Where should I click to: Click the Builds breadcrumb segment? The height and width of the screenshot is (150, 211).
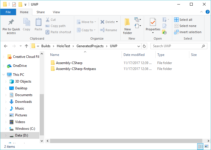46,46
